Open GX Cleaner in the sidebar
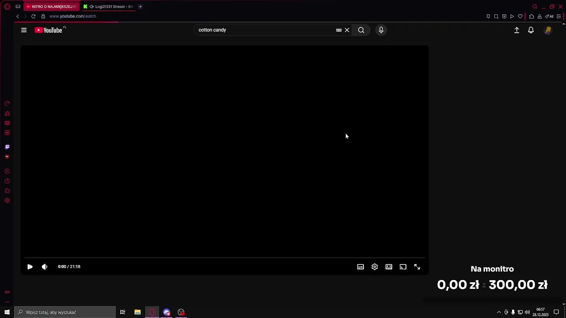The image size is (566, 318). click(x=7, y=114)
